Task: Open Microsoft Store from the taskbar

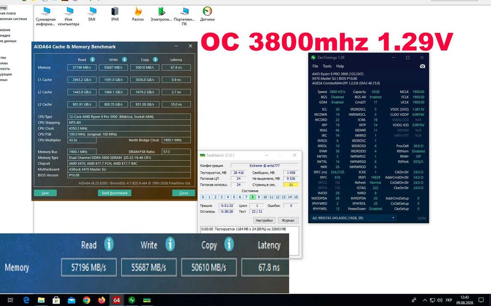Action: (x=56, y=300)
